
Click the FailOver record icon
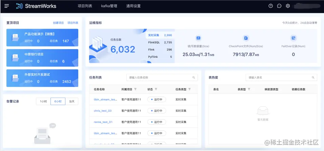click(x=293, y=38)
